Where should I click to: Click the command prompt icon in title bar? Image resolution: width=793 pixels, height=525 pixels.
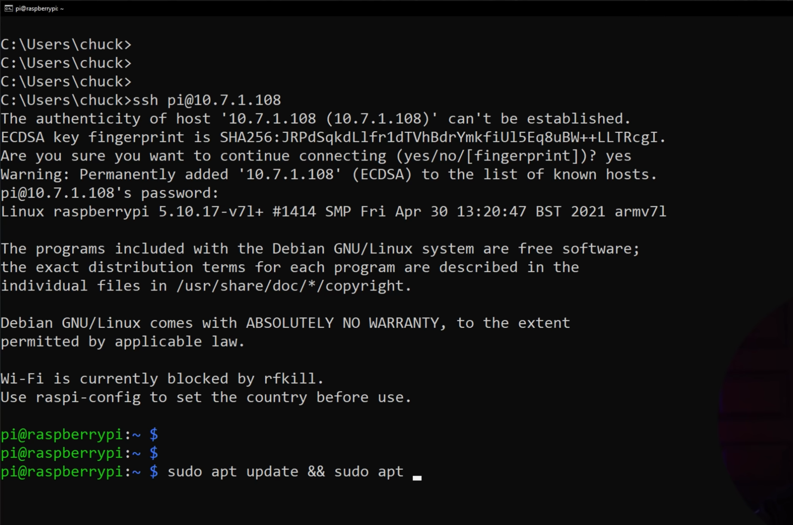(x=9, y=8)
